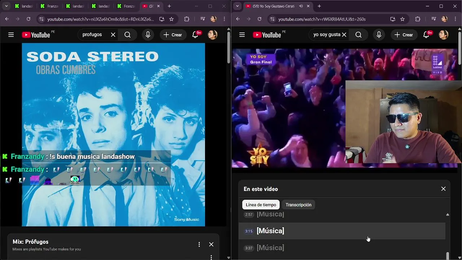Open notifications bell in left window
This screenshot has width=462, height=260.
(195, 35)
